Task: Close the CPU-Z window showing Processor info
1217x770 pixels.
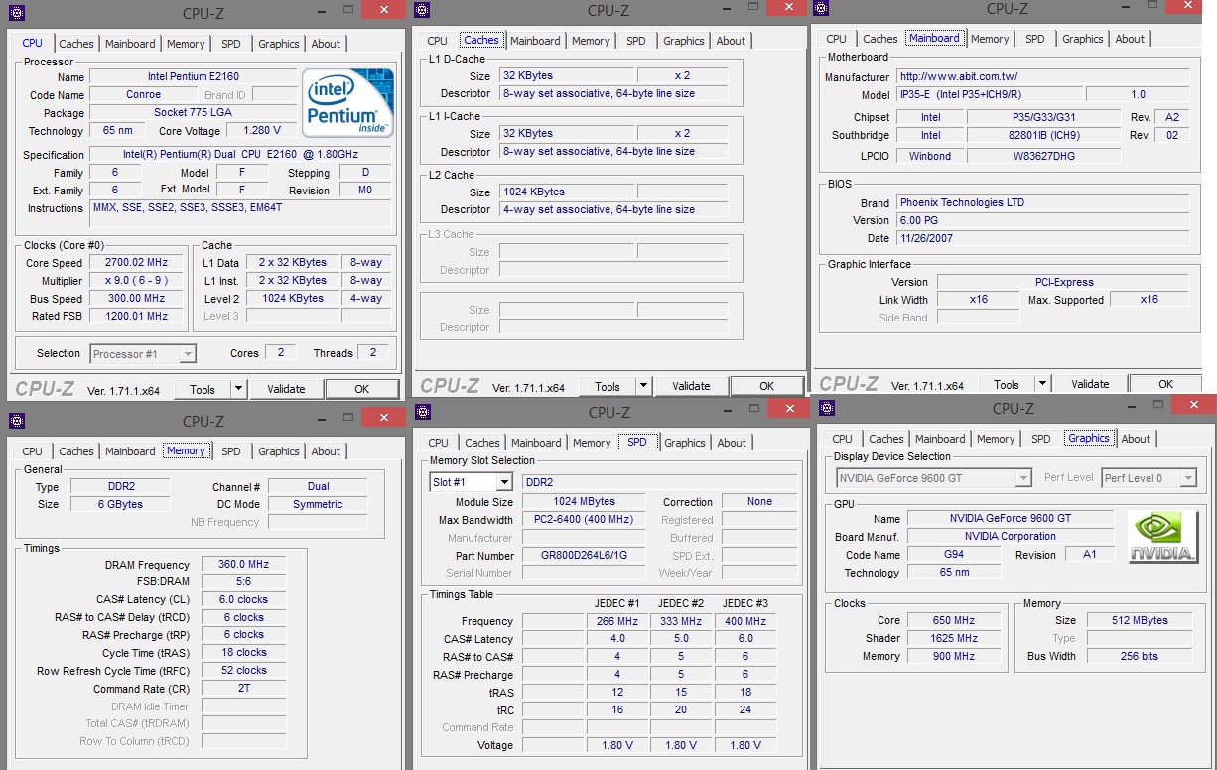Action: pos(382,10)
